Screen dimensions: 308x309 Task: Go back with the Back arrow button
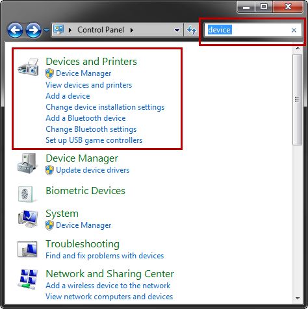15,30
